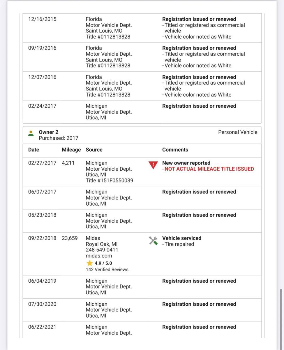
Task: Click the 4.9 / 5.0 rating text
Action: tap(103, 263)
